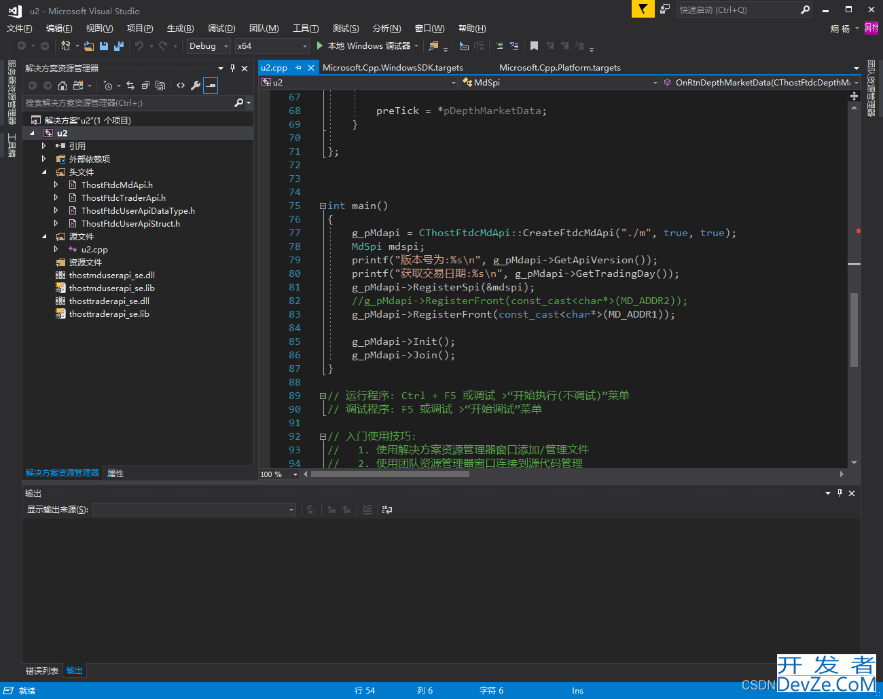Click the Find in Files toolbar icon
The height and width of the screenshot is (699, 883).
click(x=433, y=45)
